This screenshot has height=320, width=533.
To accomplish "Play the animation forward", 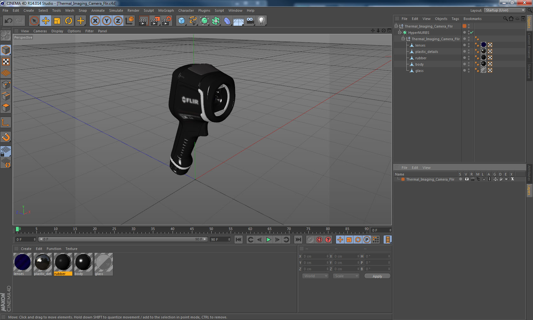I will point(268,240).
